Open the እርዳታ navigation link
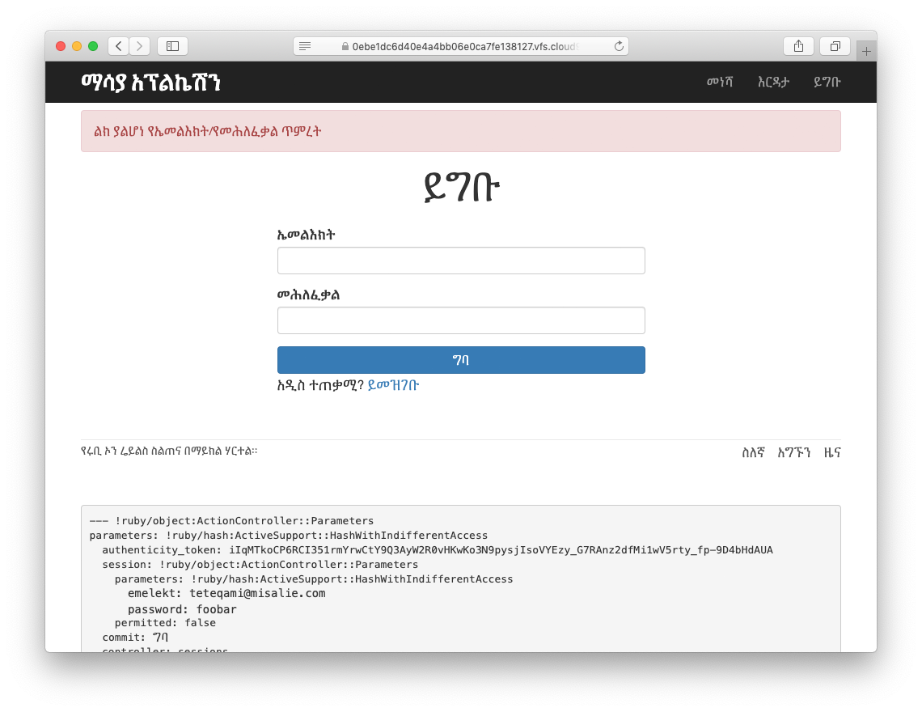922x712 pixels. [x=773, y=82]
